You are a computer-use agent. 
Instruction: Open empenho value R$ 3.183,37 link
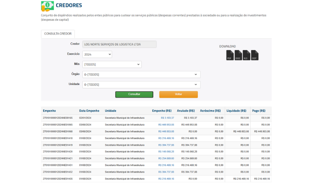click(167, 118)
